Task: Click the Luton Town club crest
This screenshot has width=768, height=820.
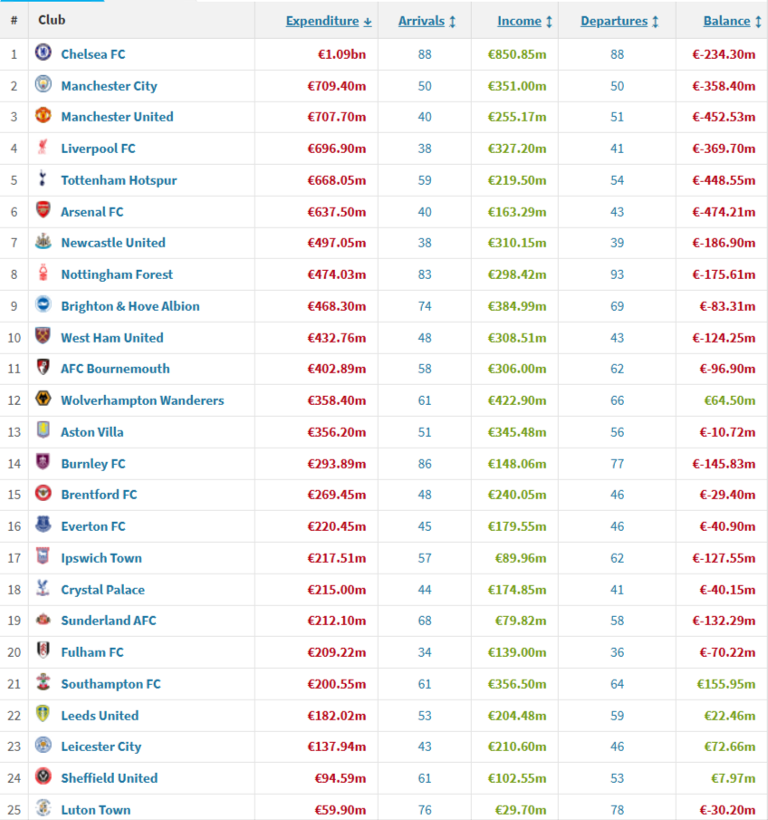Action: point(43,808)
